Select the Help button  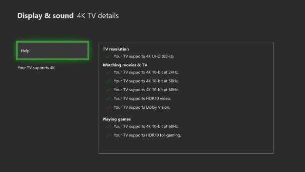(x=53, y=51)
